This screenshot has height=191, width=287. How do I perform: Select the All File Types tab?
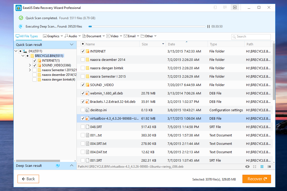click(27, 36)
